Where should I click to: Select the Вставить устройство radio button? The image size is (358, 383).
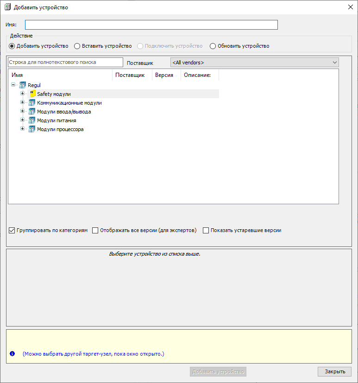(x=77, y=46)
